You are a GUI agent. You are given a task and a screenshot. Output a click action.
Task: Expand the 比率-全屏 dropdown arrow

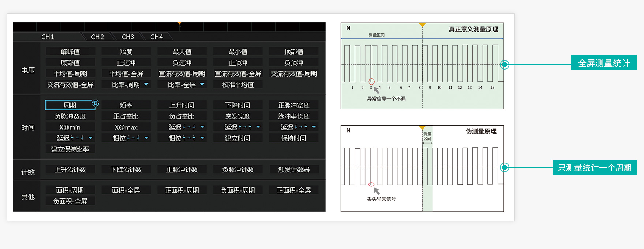202,85
